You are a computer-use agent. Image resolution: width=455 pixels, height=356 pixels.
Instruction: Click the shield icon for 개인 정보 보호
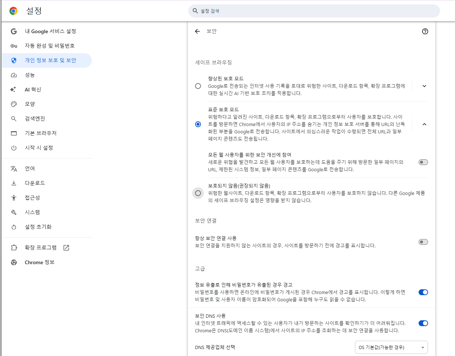pos(14,60)
